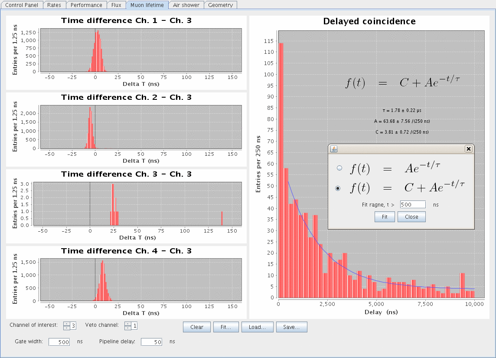
Task: Switch to the Geometry tab
Action: [x=220, y=5]
